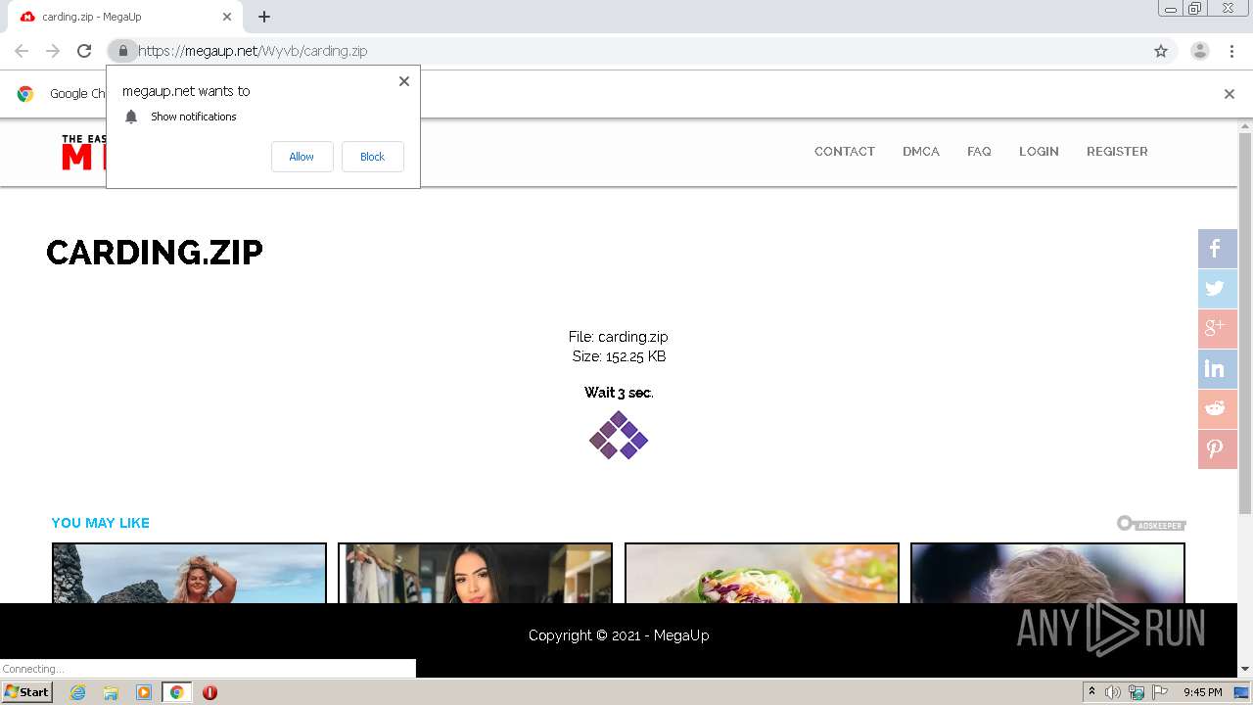Click the 'Wait 3 sec.' countdown text
The height and width of the screenshot is (705, 1253).
[x=619, y=393]
